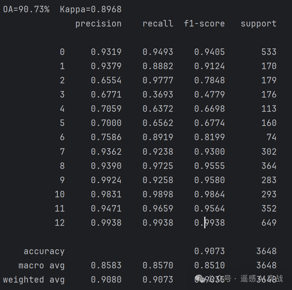This screenshot has height=290, width=292.
Task: Click class 9 recall 0.9258
Action: point(158,180)
